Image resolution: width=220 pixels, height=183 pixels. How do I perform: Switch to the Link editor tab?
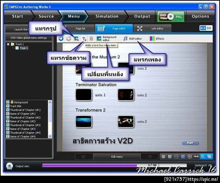[152, 29]
